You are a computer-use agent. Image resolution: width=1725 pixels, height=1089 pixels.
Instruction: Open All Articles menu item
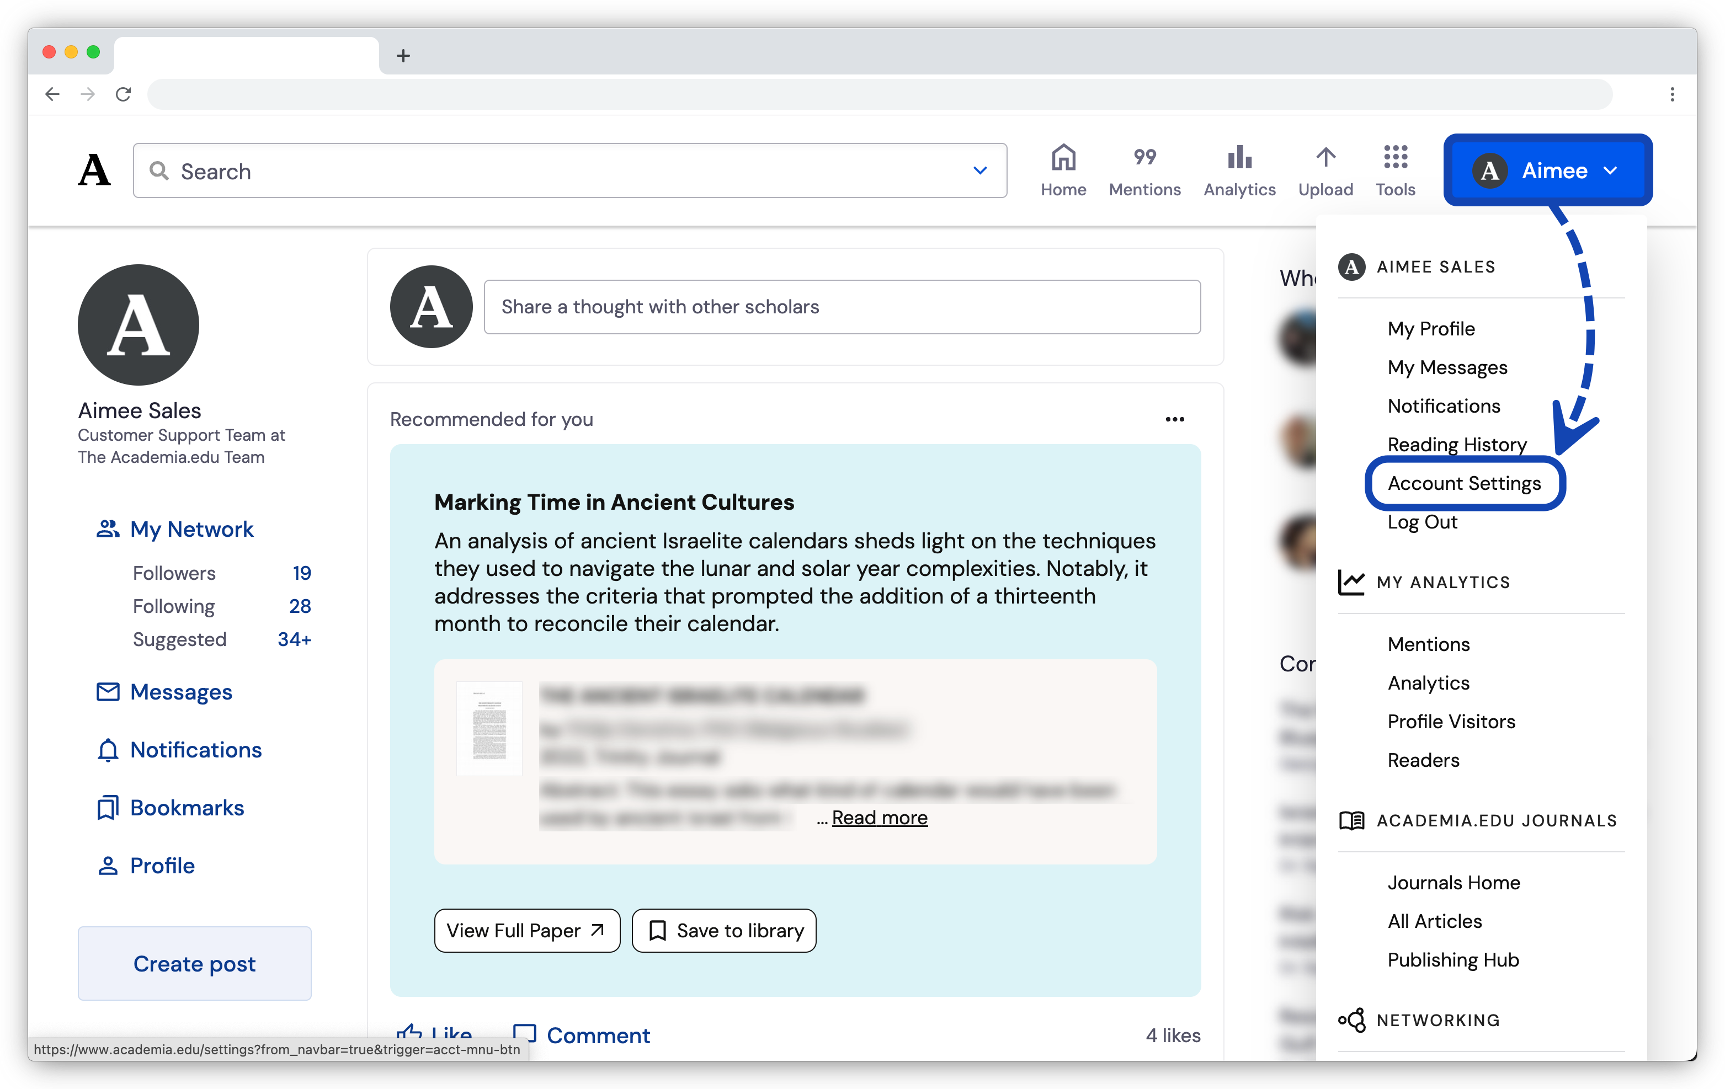click(x=1434, y=921)
